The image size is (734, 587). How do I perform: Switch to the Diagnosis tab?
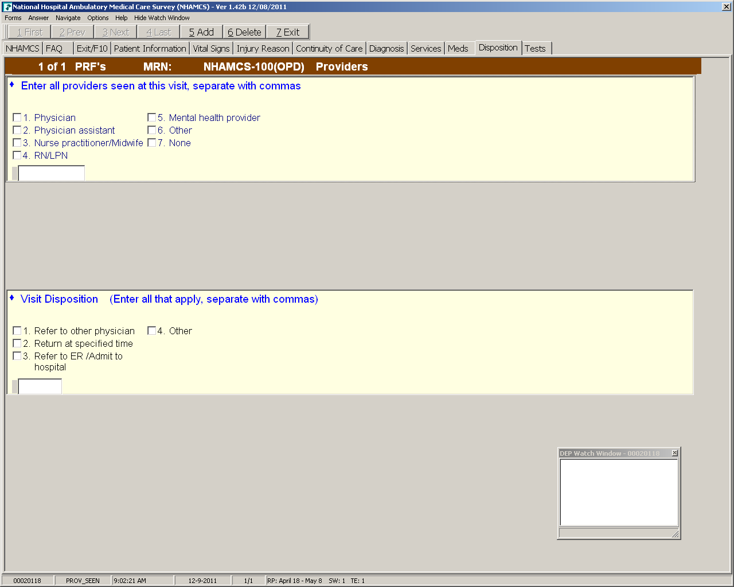386,49
